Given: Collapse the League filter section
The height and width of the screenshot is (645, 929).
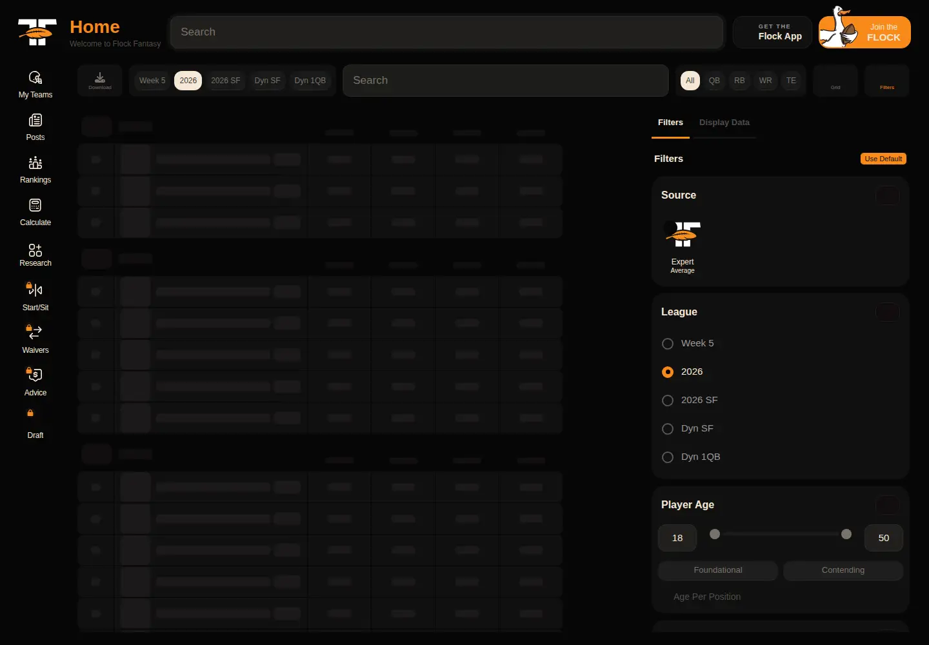Looking at the screenshot, I should pos(888,312).
